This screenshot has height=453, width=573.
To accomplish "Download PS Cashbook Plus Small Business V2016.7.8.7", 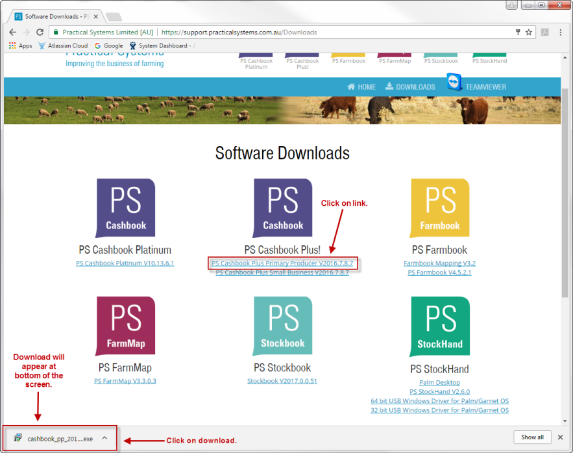I will click(282, 273).
